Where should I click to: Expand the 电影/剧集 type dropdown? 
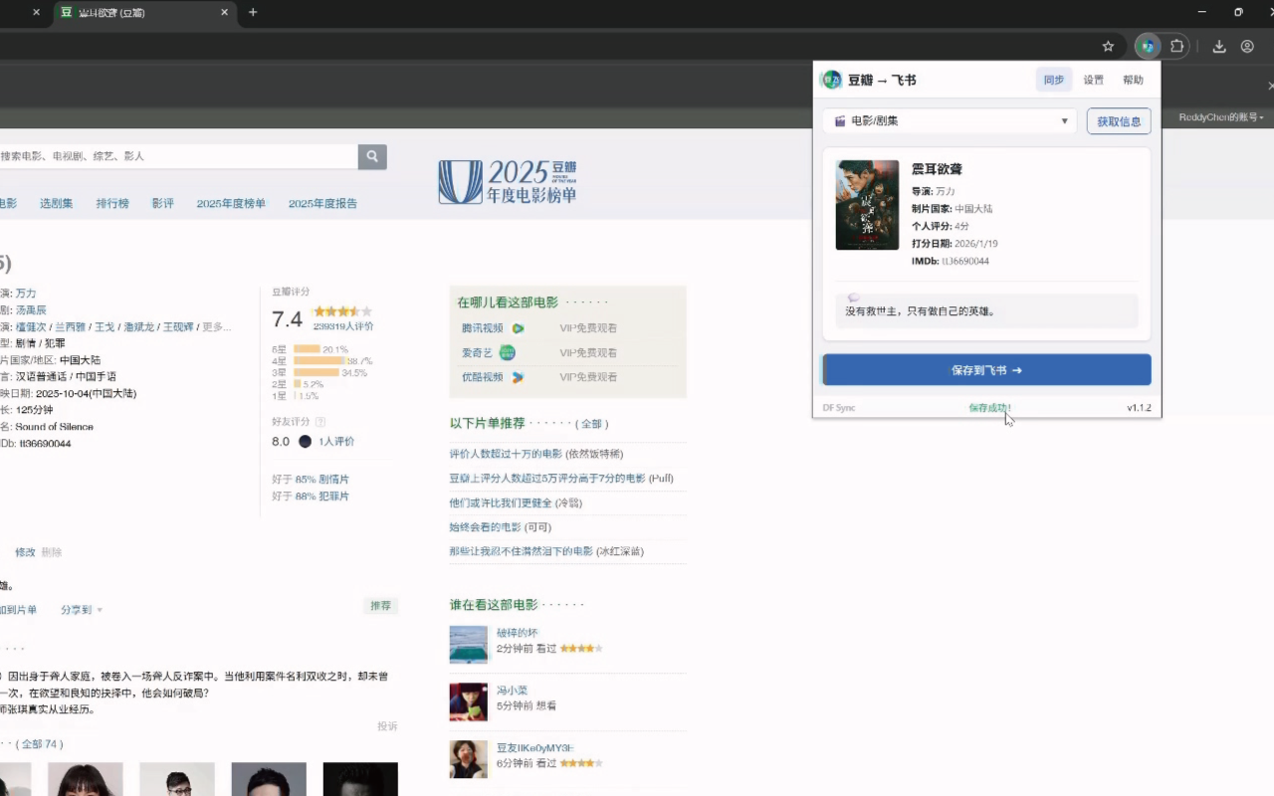click(x=950, y=121)
